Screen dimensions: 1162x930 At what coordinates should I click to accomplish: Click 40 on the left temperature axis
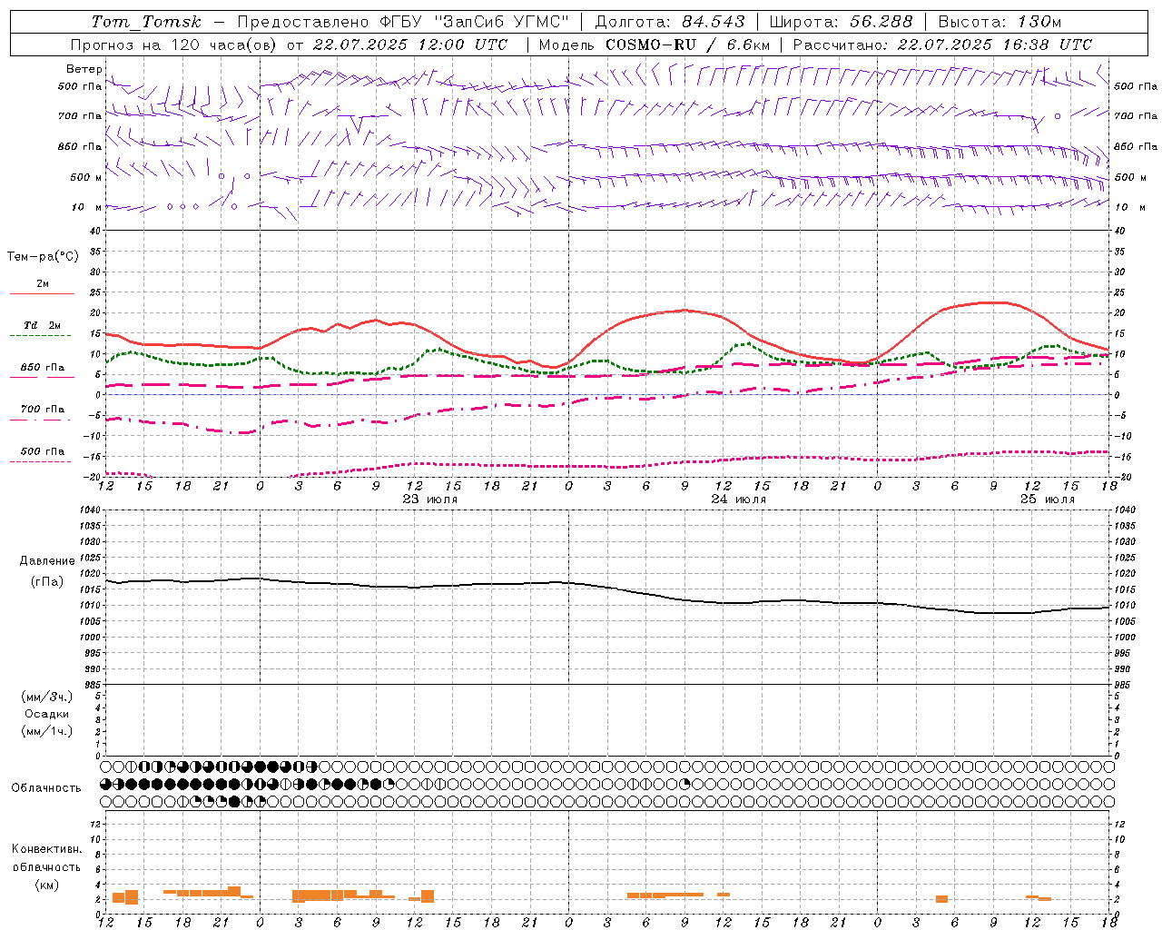click(95, 231)
